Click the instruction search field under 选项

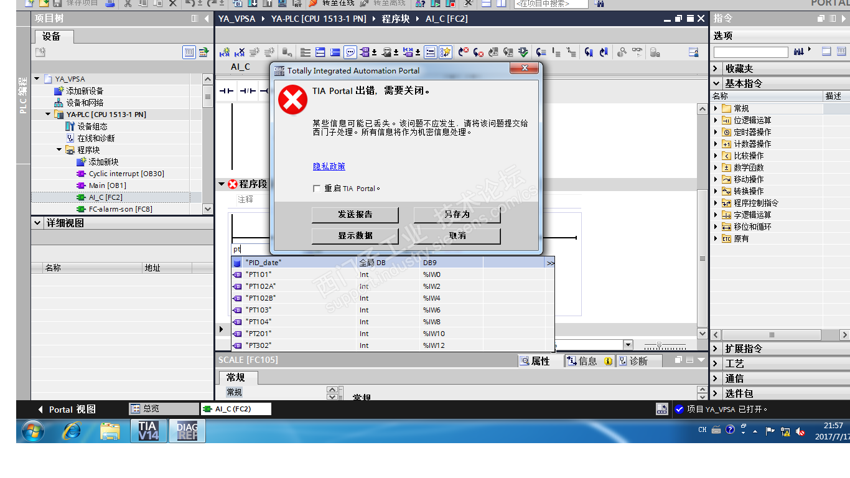point(750,52)
